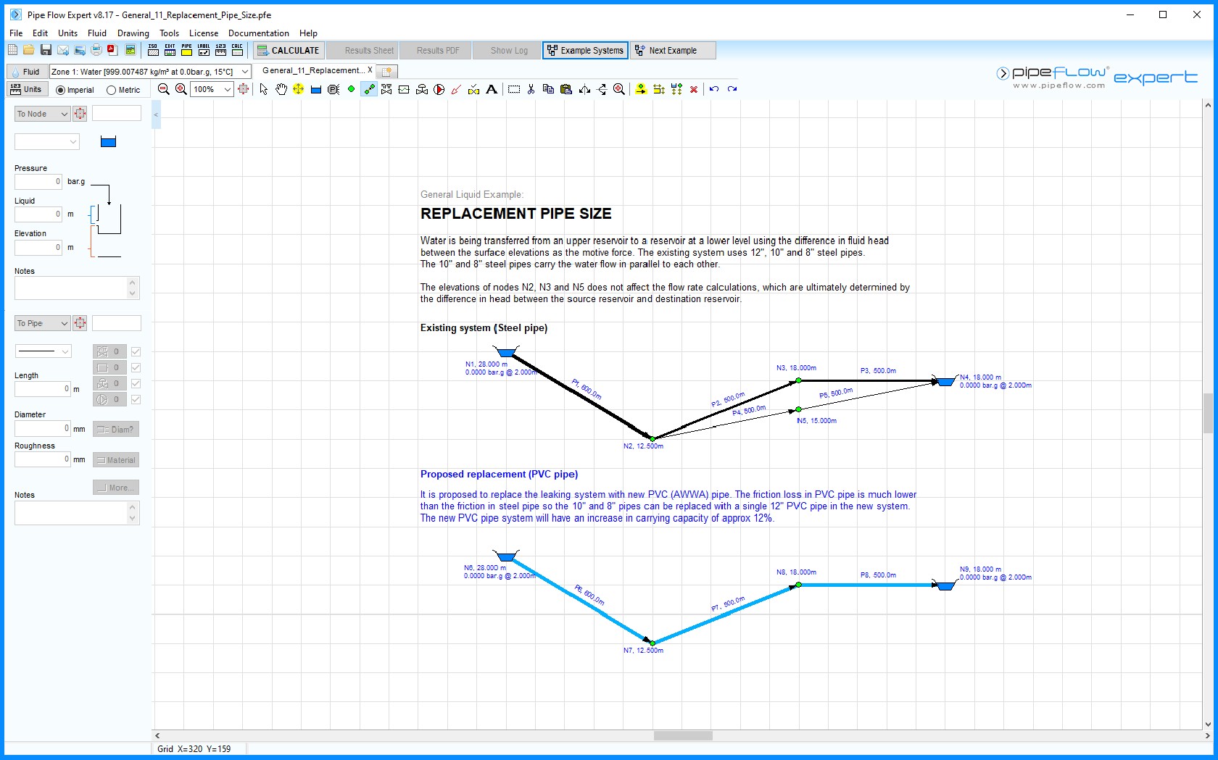Click the pipe Length input field
This screenshot has height=760, width=1218.
43,389
